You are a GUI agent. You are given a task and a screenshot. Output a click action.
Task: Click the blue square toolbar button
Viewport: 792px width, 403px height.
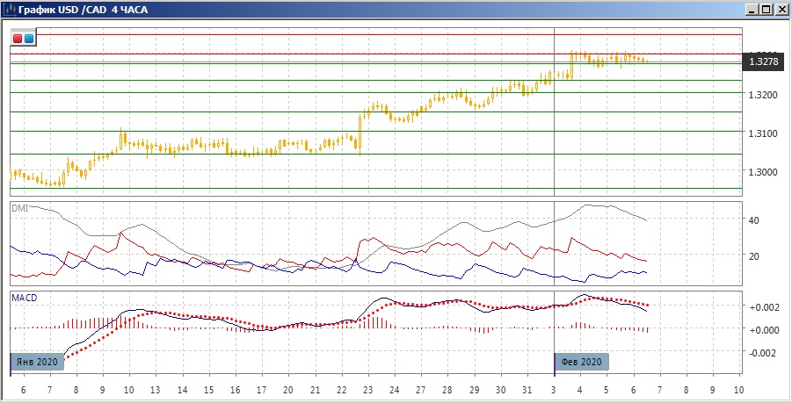29,39
